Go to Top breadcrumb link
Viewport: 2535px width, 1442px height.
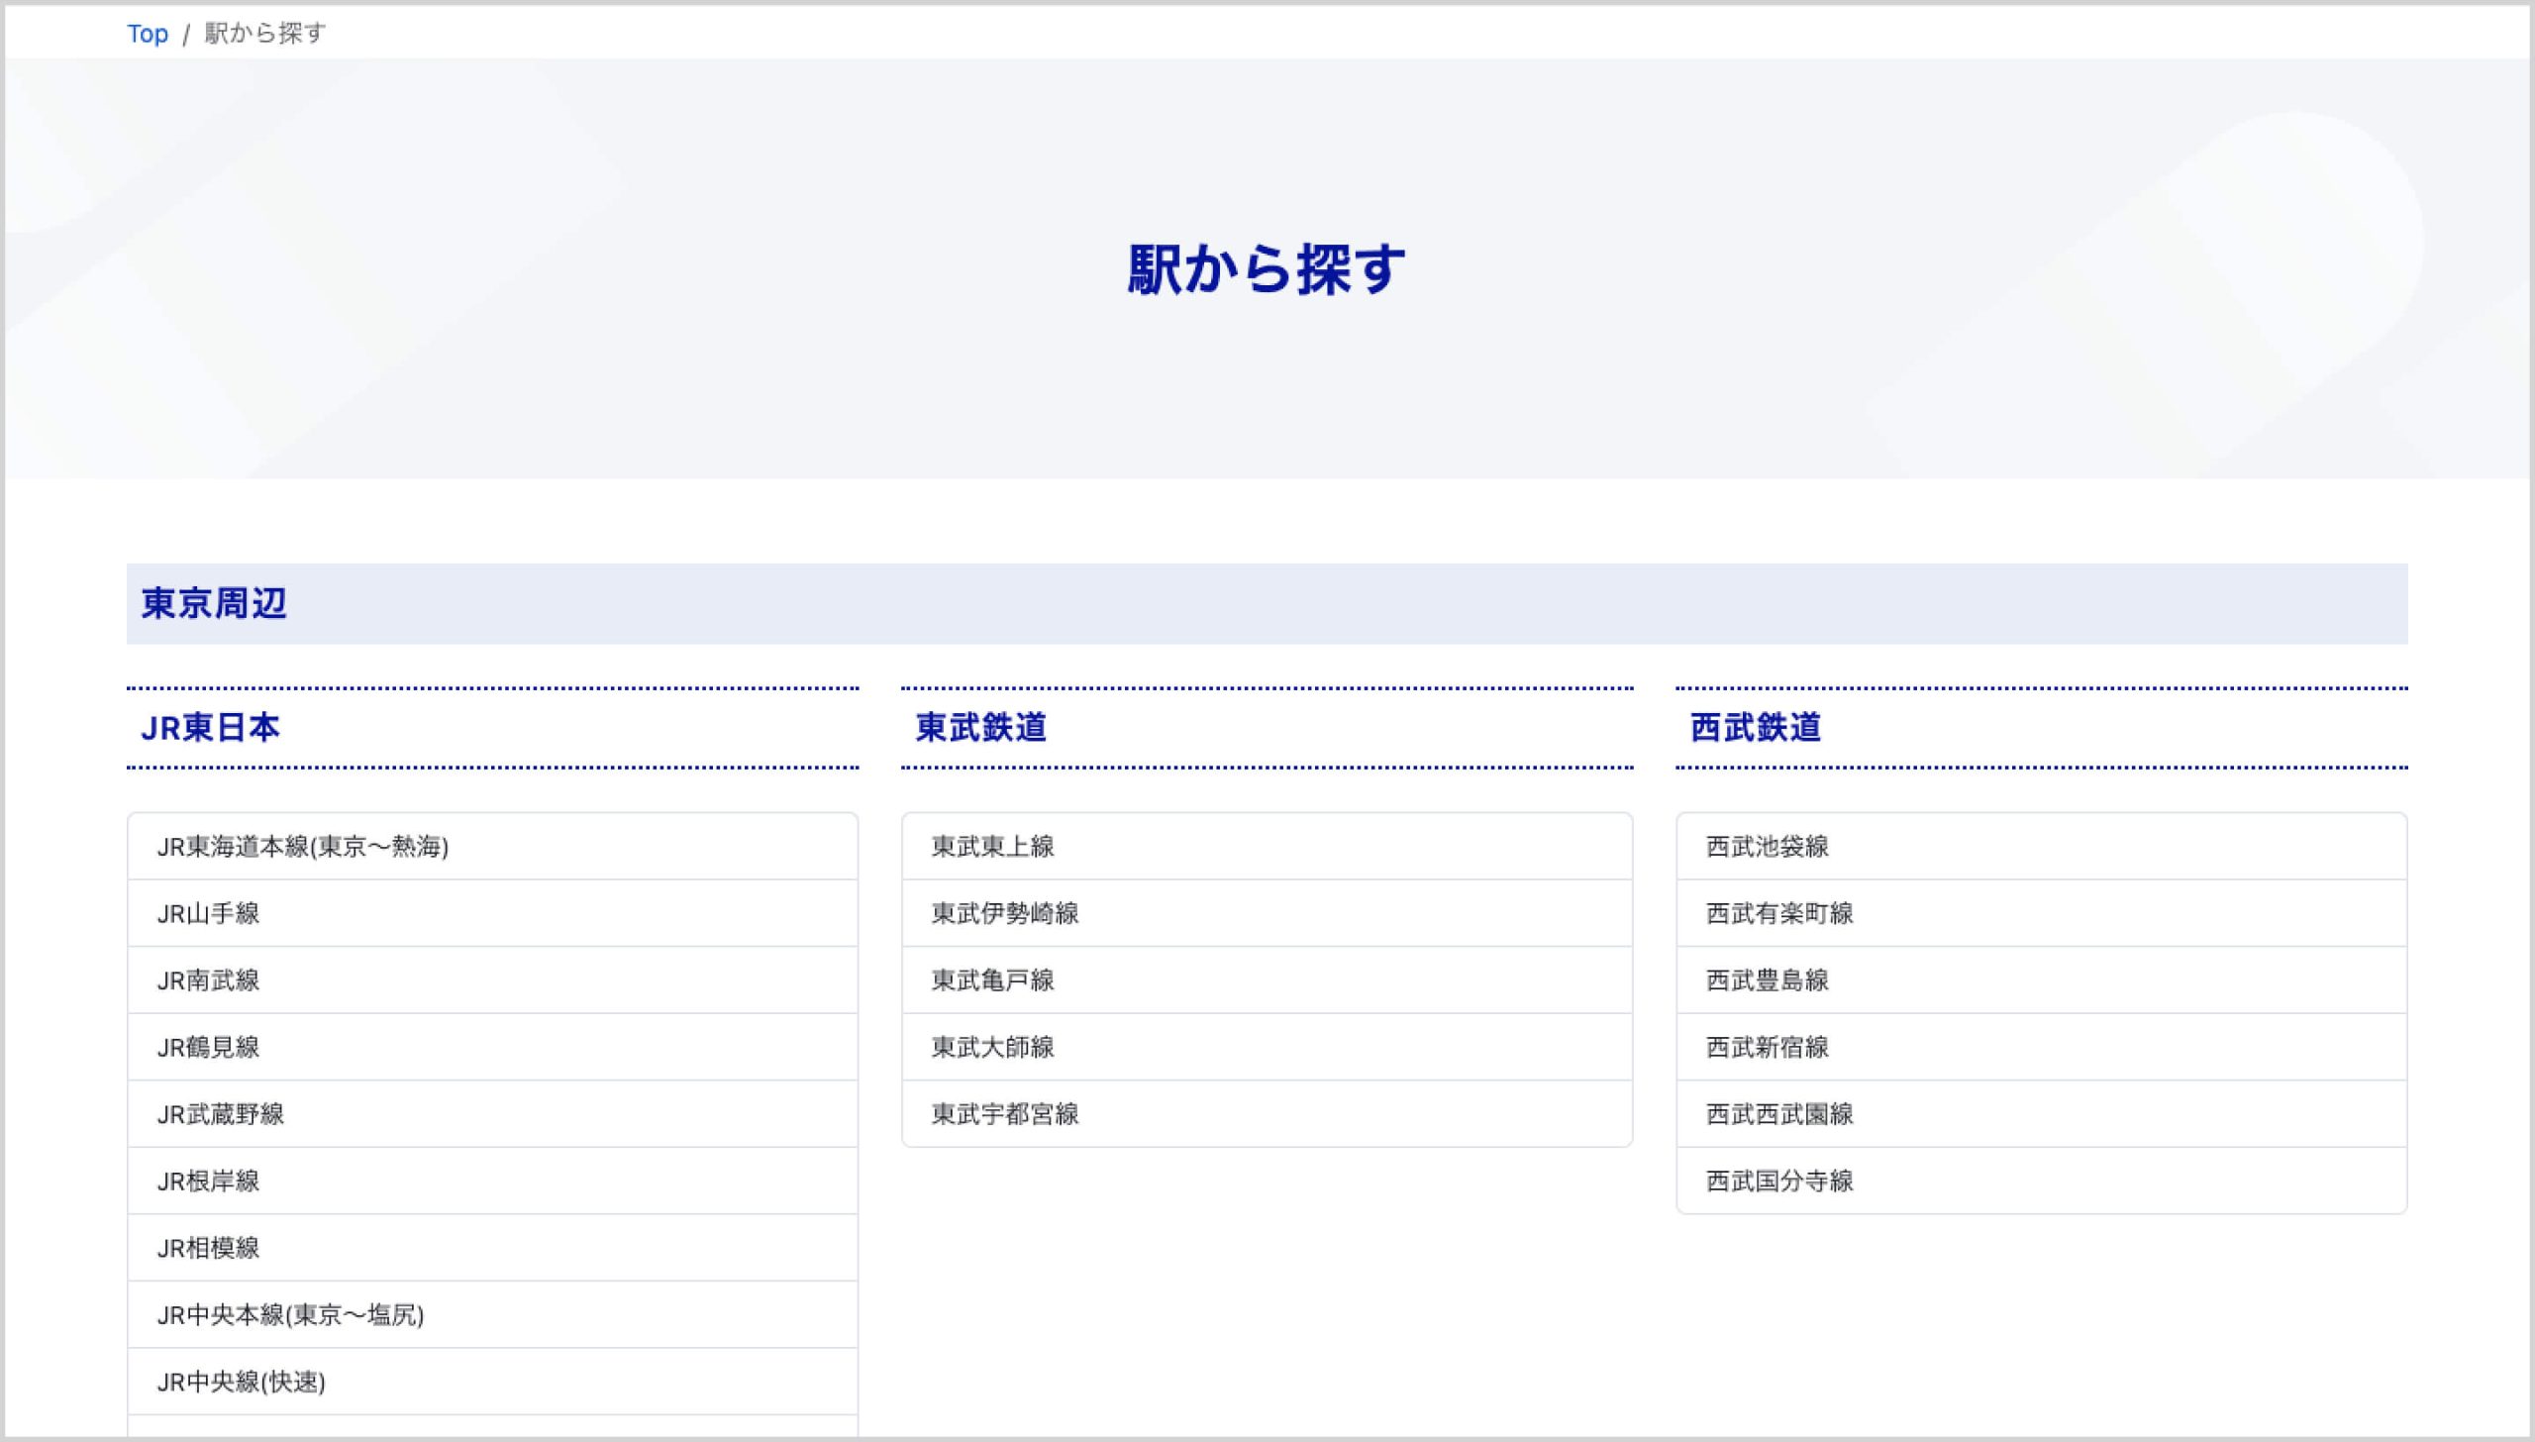pos(148,34)
